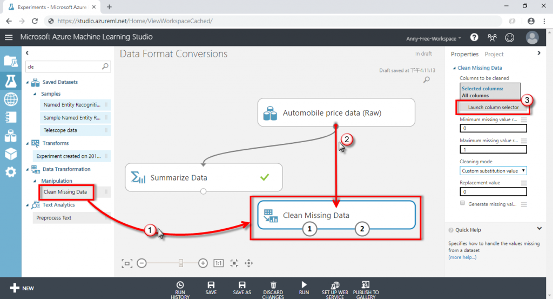
Task: Click Save As in bottom bar
Action: (242, 288)
